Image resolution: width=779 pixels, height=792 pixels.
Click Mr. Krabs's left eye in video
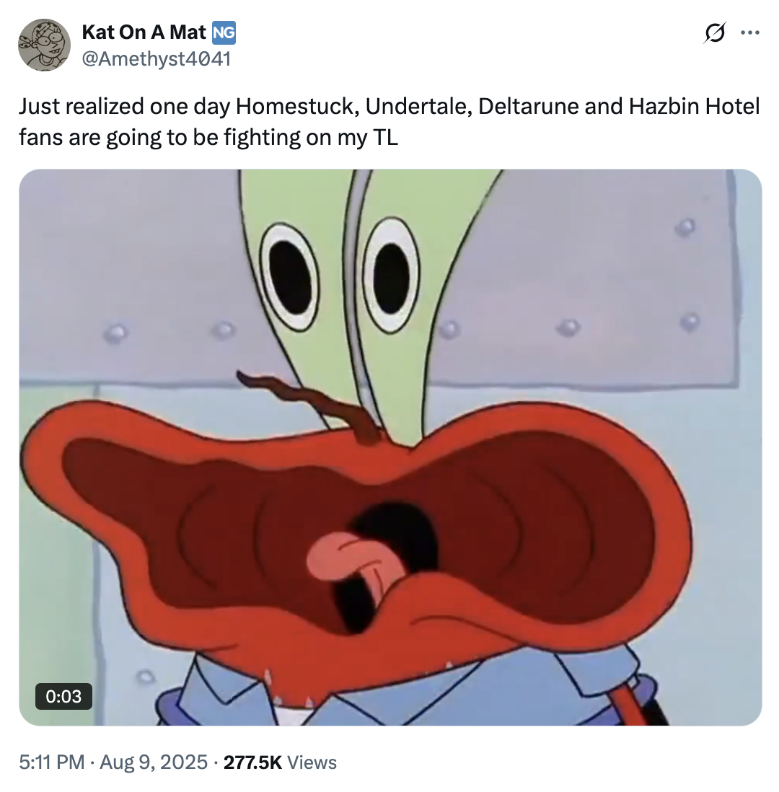(x=289, y=277)
